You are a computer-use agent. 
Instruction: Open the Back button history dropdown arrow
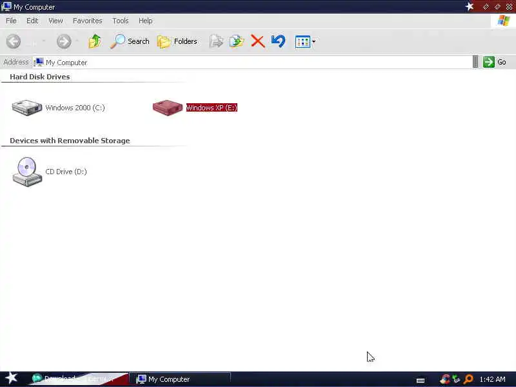(44, 41)
